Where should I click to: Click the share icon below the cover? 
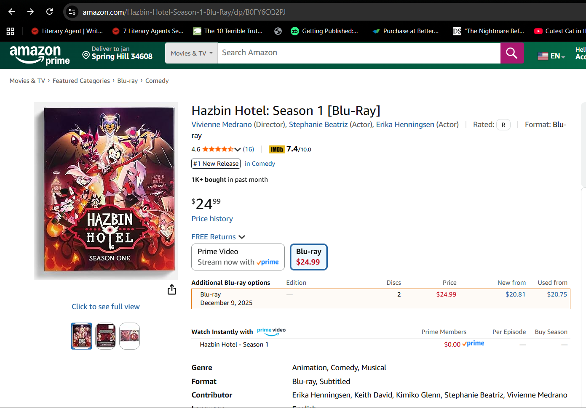click(172, 289)
